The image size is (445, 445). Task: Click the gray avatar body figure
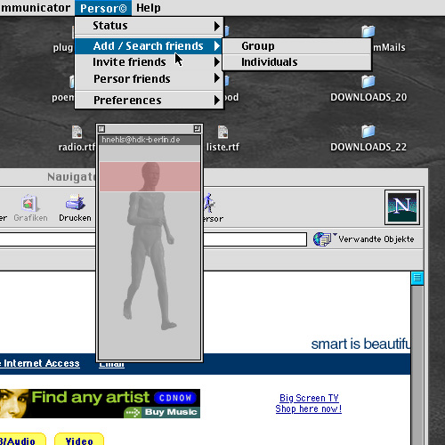click(x=149, y=261)
